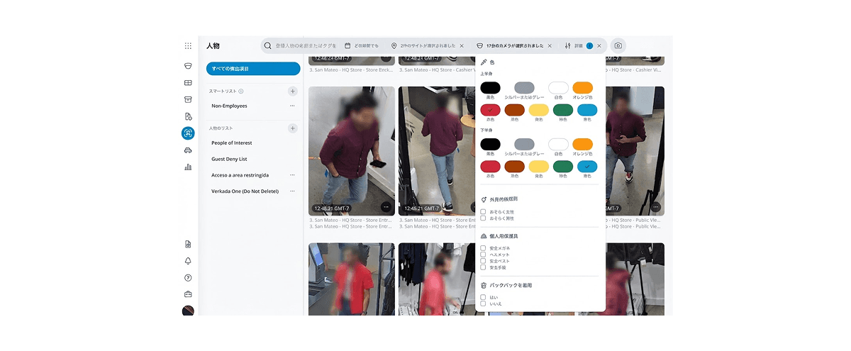
Task: Open the sites selected filter dropdown
Action: click(x=423, y=45)
